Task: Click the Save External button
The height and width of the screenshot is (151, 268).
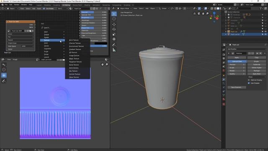Action: 237,87
